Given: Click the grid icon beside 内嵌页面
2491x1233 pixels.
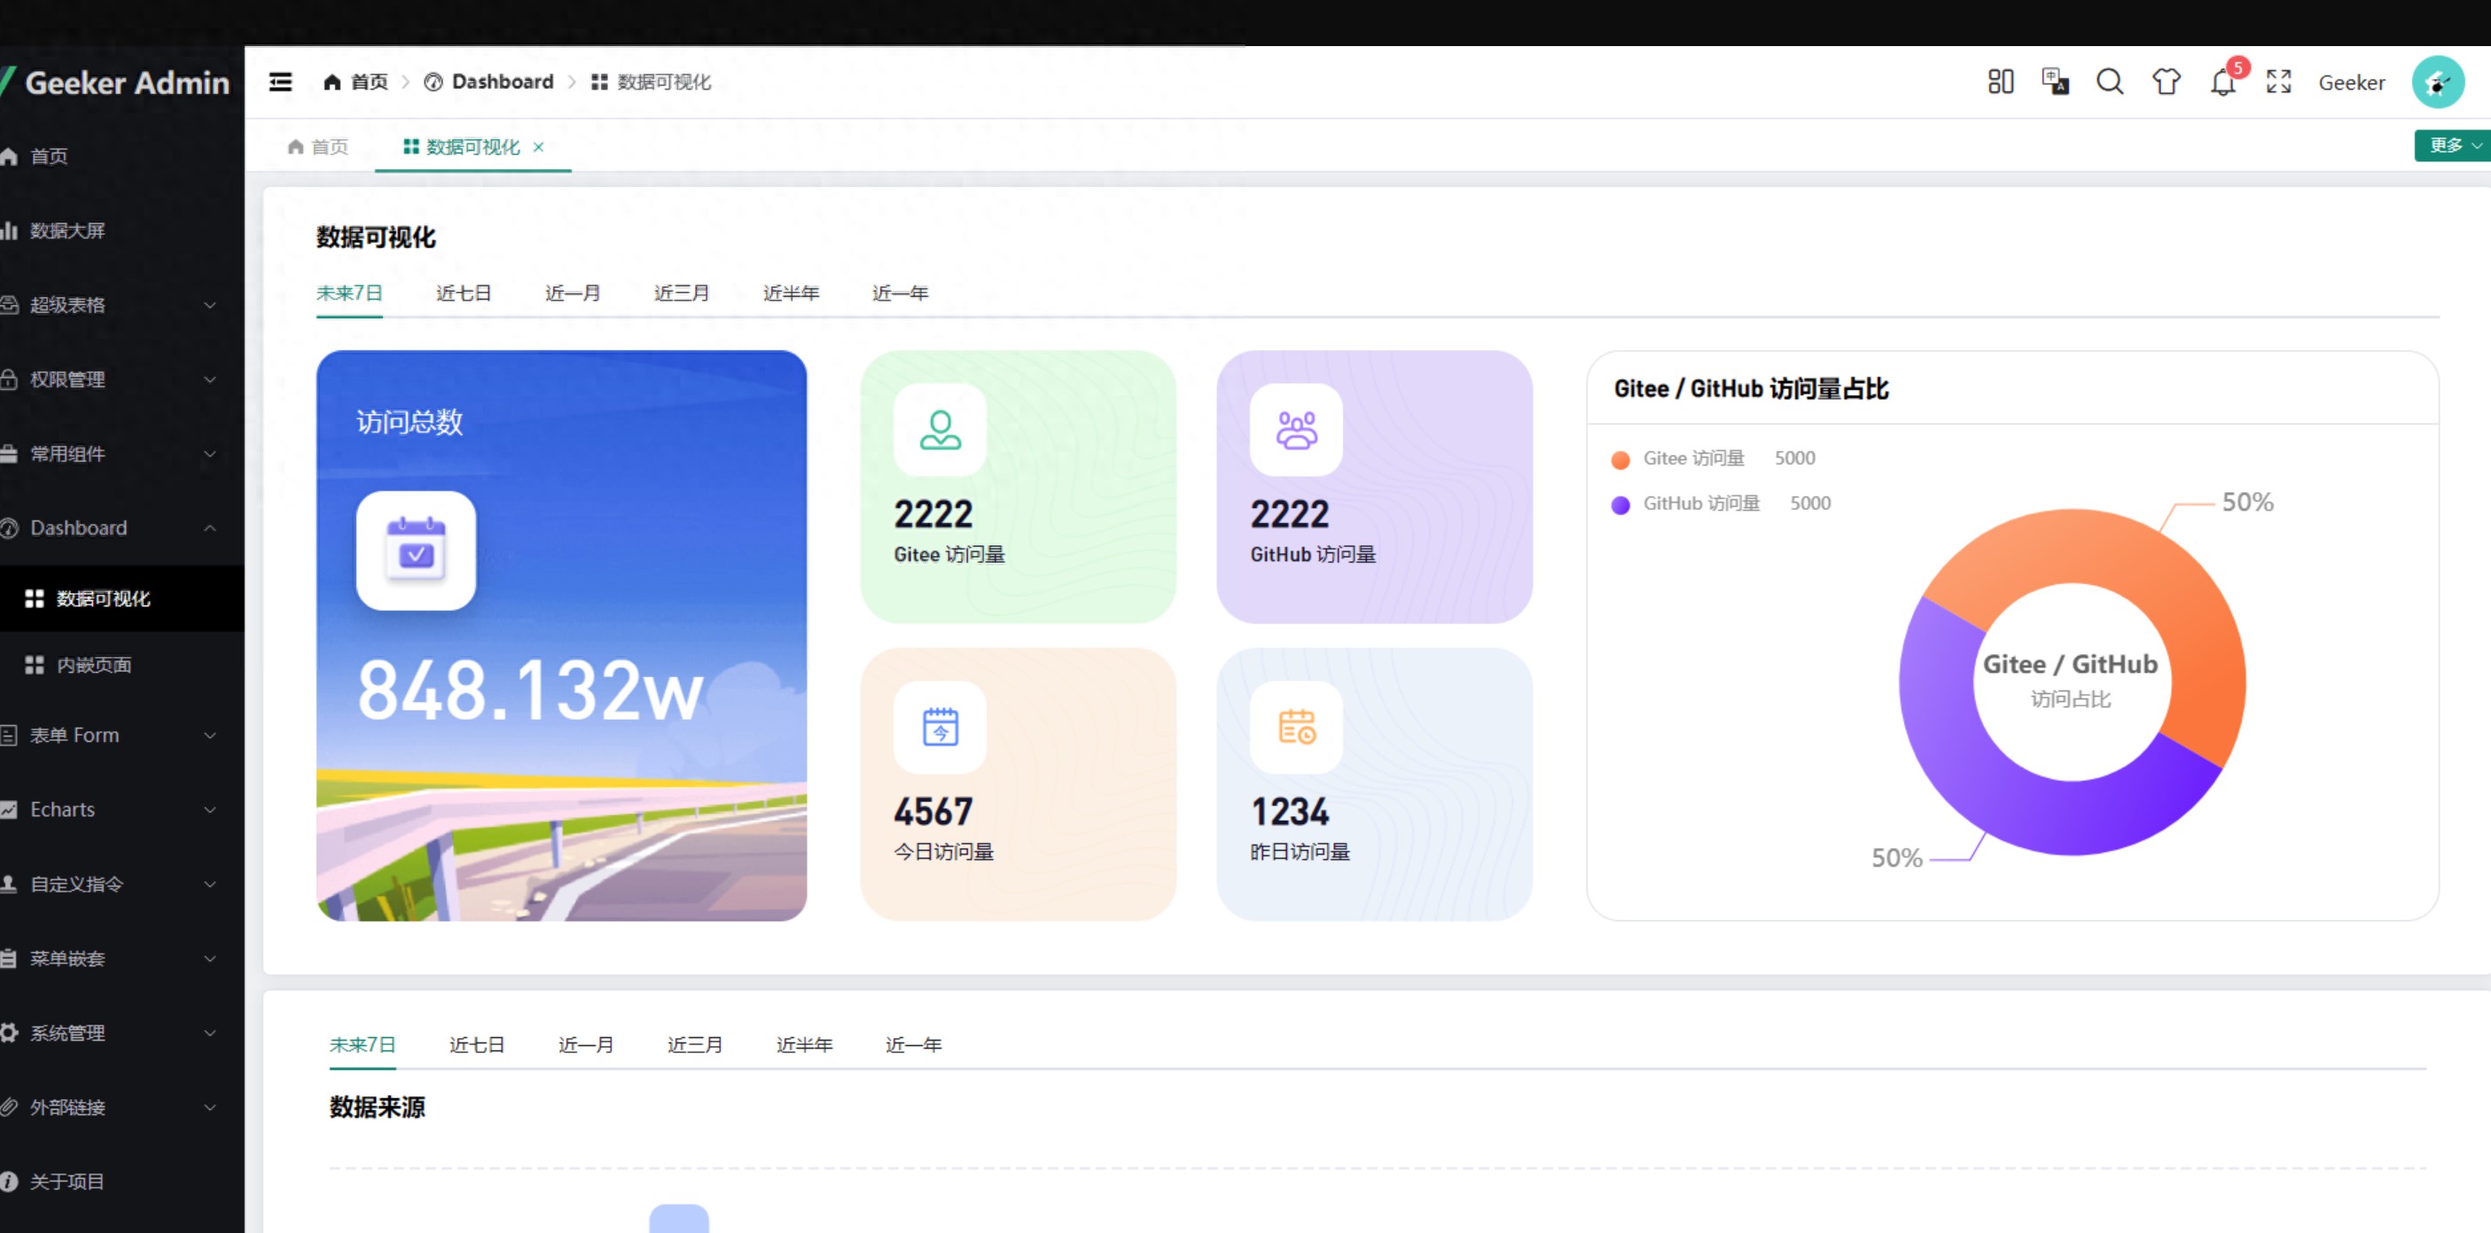Looking at the screenshot, I should click(35, 666).
